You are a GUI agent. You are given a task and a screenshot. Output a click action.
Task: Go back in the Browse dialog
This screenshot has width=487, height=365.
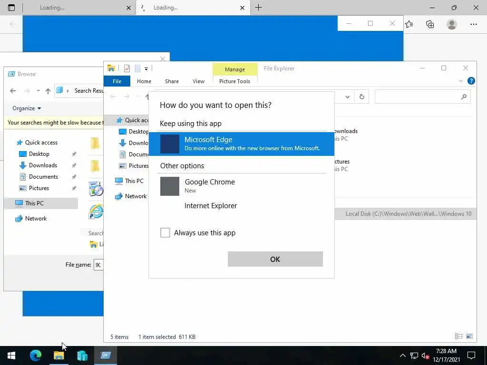click(13, 91)
